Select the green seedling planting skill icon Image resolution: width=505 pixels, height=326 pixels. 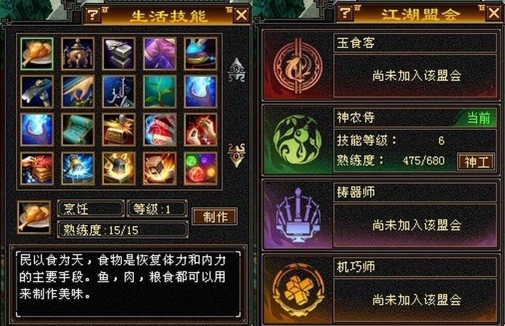(x=159, y=92)
